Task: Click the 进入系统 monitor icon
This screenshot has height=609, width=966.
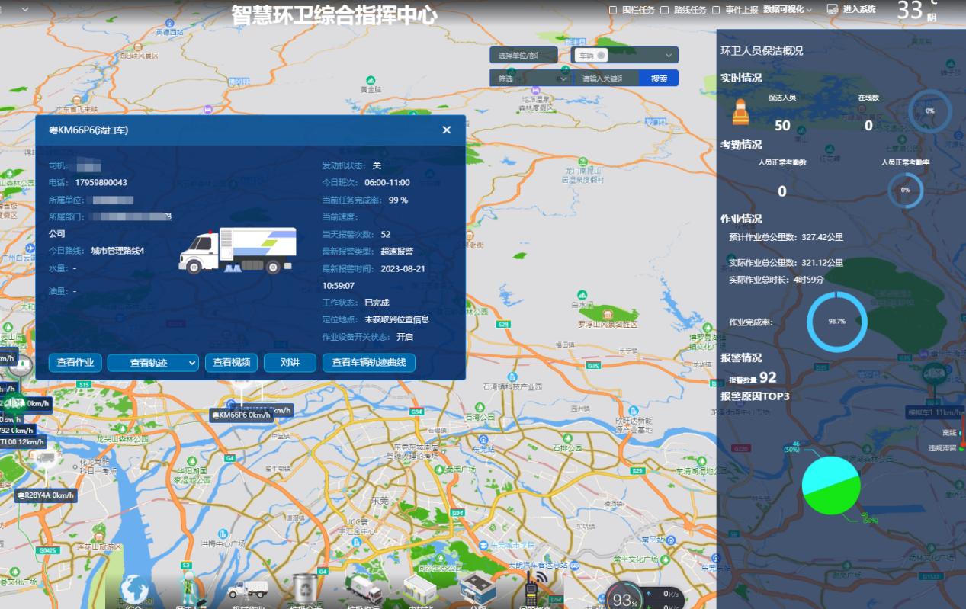Action: point(833,10)
